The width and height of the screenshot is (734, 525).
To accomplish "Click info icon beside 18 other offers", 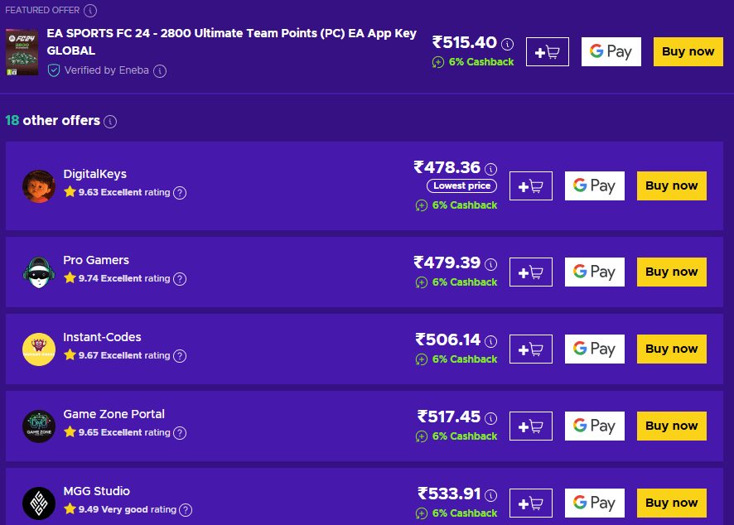I will point(110,122).
